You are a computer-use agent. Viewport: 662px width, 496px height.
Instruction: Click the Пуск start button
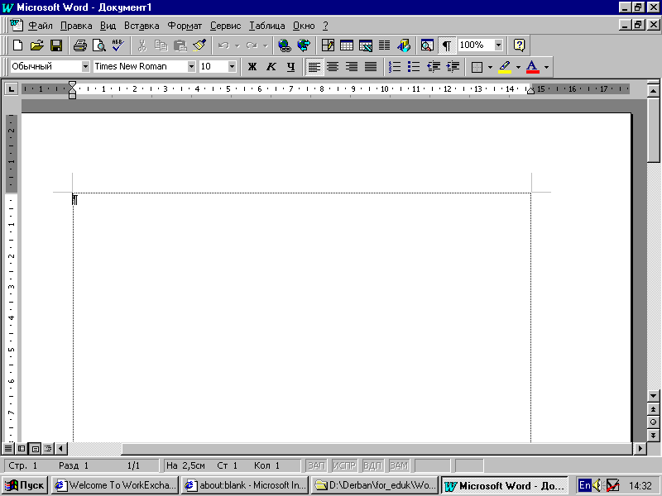26,485
